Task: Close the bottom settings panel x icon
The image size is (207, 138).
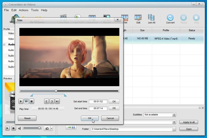Action: pos(203,108)
